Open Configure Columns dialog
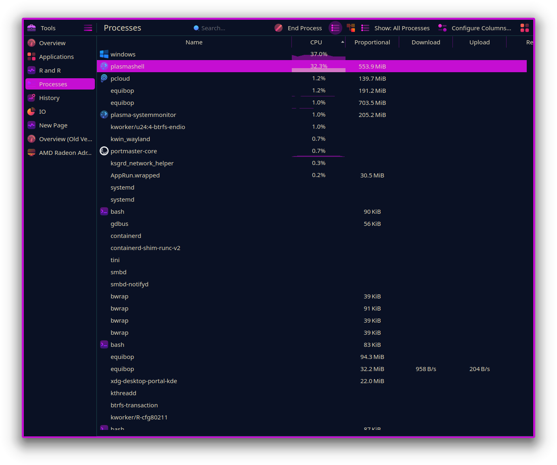The height and width of the screenshot is (465, 557). 475,28
